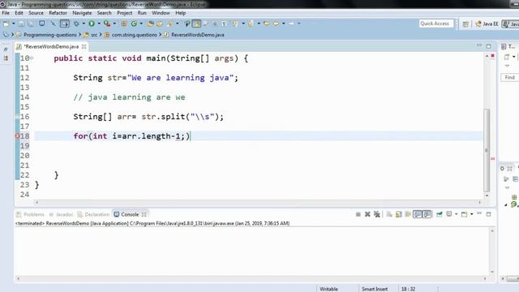This screenshot has height=292, width=519.
Task: Open the Source menu
Action: (36, 13)
